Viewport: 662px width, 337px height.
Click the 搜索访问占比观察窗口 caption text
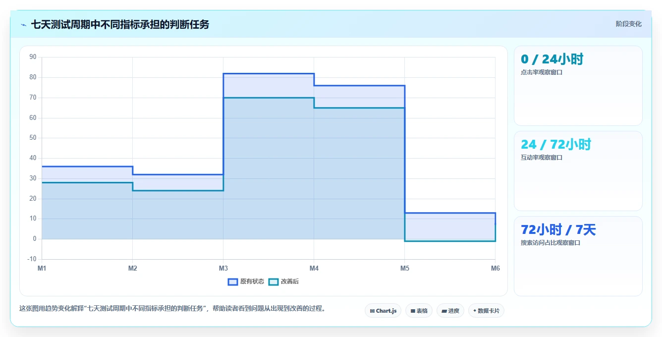[x=551, y=243]
